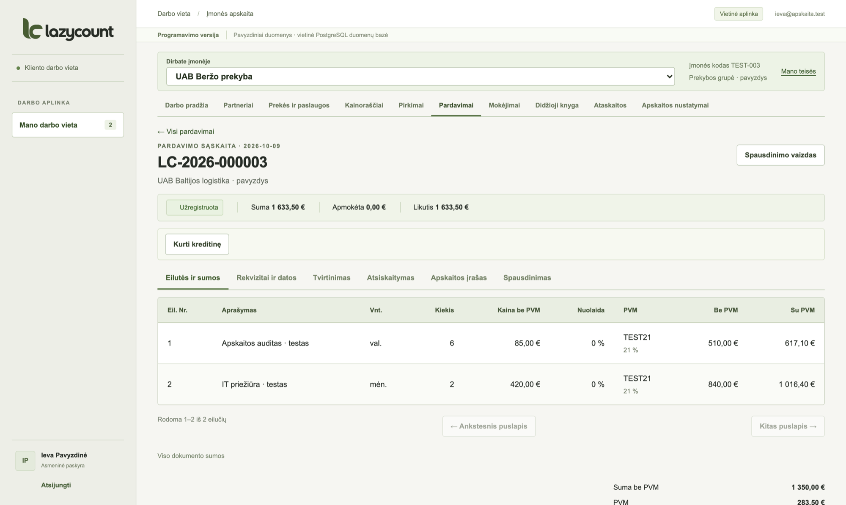846x505 pixels.
Task: Click ieva@apskaita.test account email
Action: coord(799,14)
